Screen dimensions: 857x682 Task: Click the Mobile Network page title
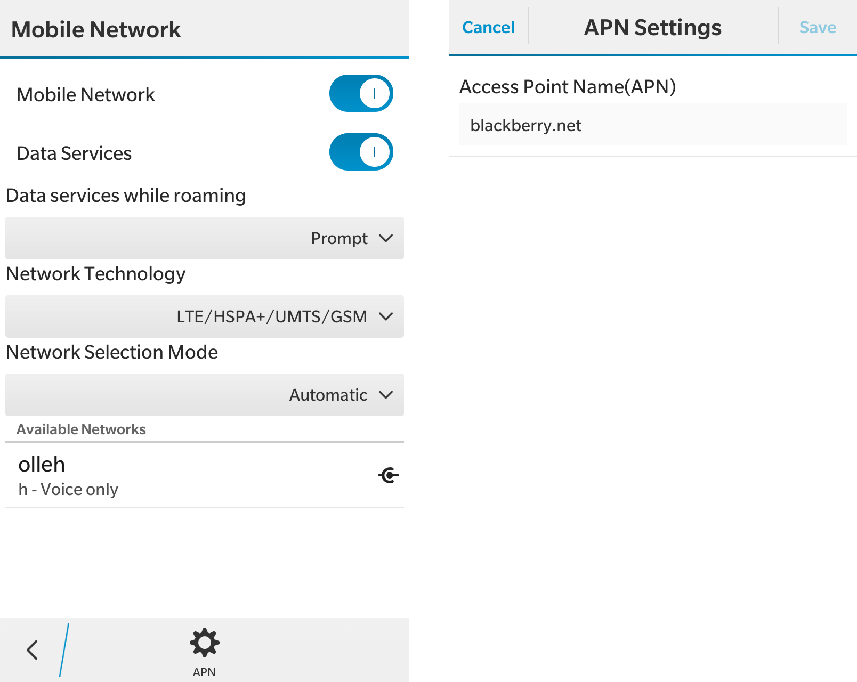96,30
